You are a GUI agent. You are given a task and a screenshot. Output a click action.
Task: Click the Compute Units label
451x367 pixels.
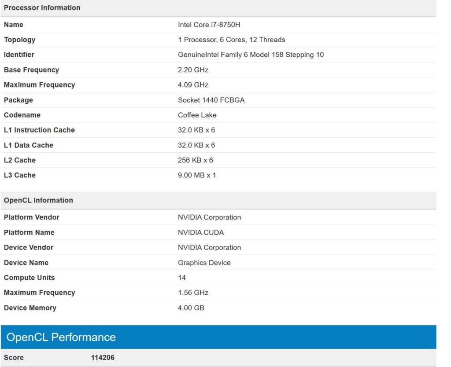29,278
